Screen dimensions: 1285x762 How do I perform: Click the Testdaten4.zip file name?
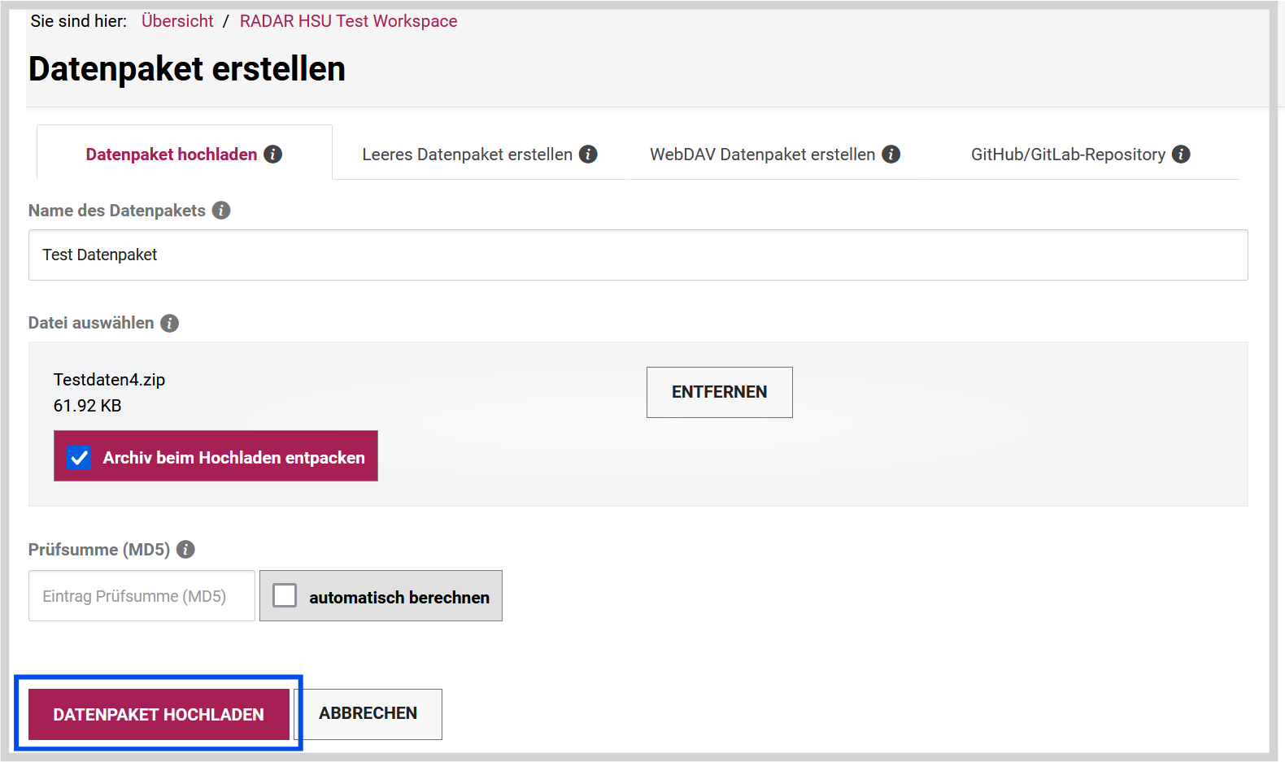click(109, 380)
